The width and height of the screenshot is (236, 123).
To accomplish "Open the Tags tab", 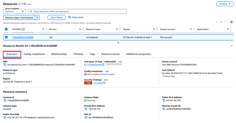I will click(x=92, y=54).
